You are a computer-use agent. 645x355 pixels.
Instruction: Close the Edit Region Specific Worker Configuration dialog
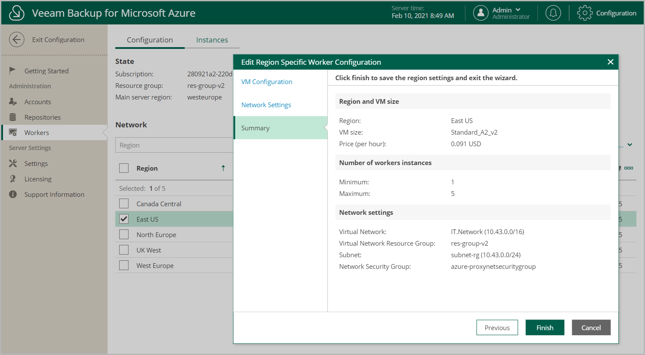click(610, 62)
